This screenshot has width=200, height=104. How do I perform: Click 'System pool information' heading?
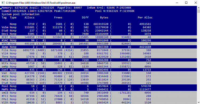click(x=21, y=14)
